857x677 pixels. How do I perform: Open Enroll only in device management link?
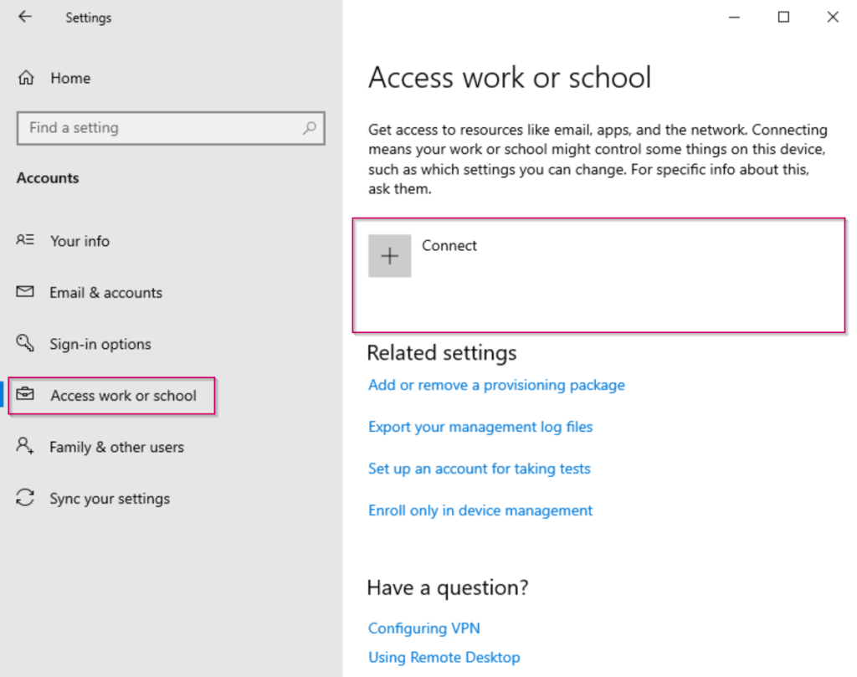480,510
